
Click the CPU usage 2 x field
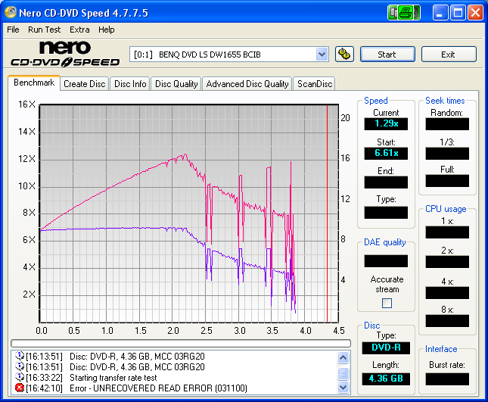[x=447, y=262]
